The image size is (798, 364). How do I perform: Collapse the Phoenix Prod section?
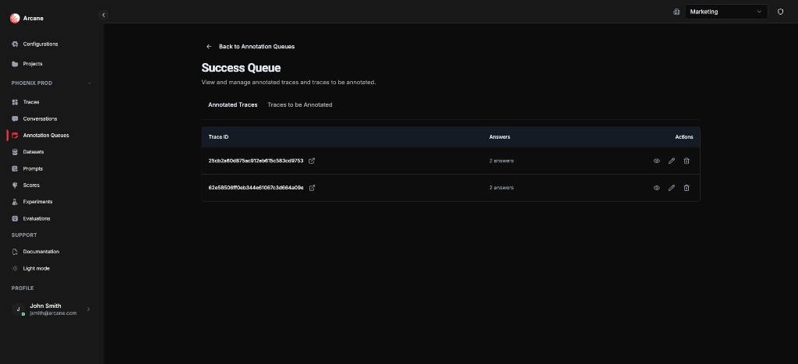[89, 83]
